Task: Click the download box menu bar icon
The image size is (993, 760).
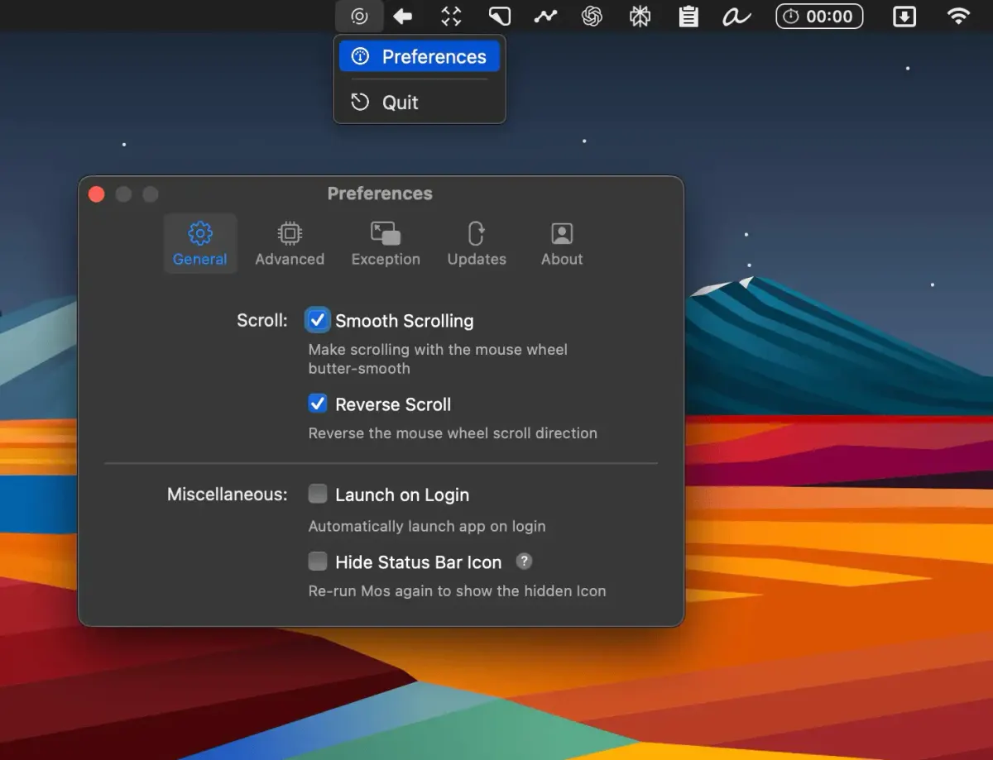Action: tap(904, 17)
